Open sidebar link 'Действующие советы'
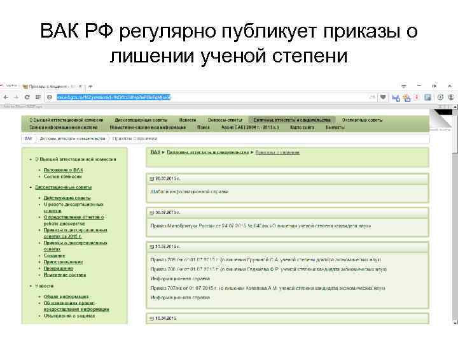 click(x=67, y=197)
